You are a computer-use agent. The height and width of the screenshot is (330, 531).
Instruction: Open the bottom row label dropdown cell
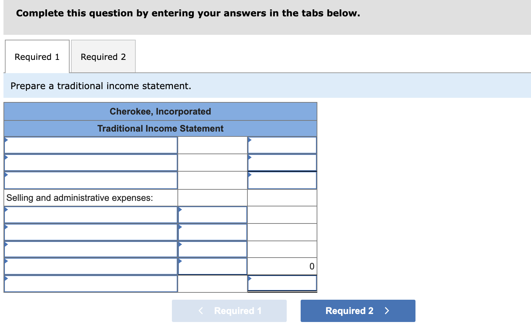[x=90, y=283]
